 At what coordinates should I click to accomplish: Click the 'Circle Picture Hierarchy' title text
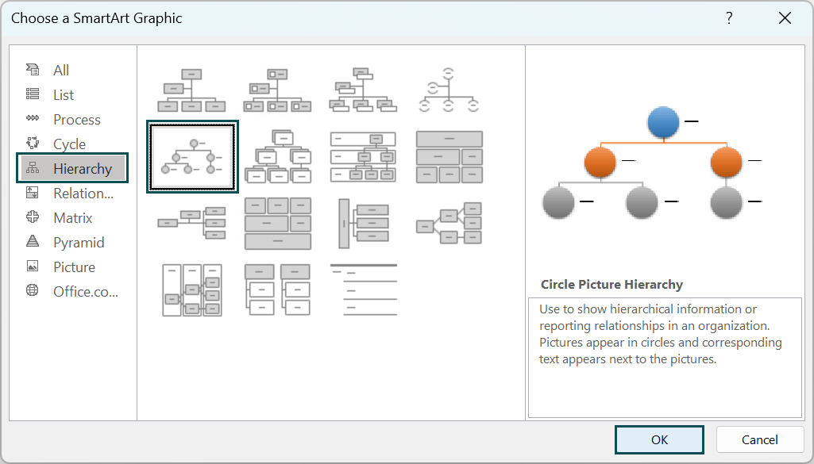(611, 285)
